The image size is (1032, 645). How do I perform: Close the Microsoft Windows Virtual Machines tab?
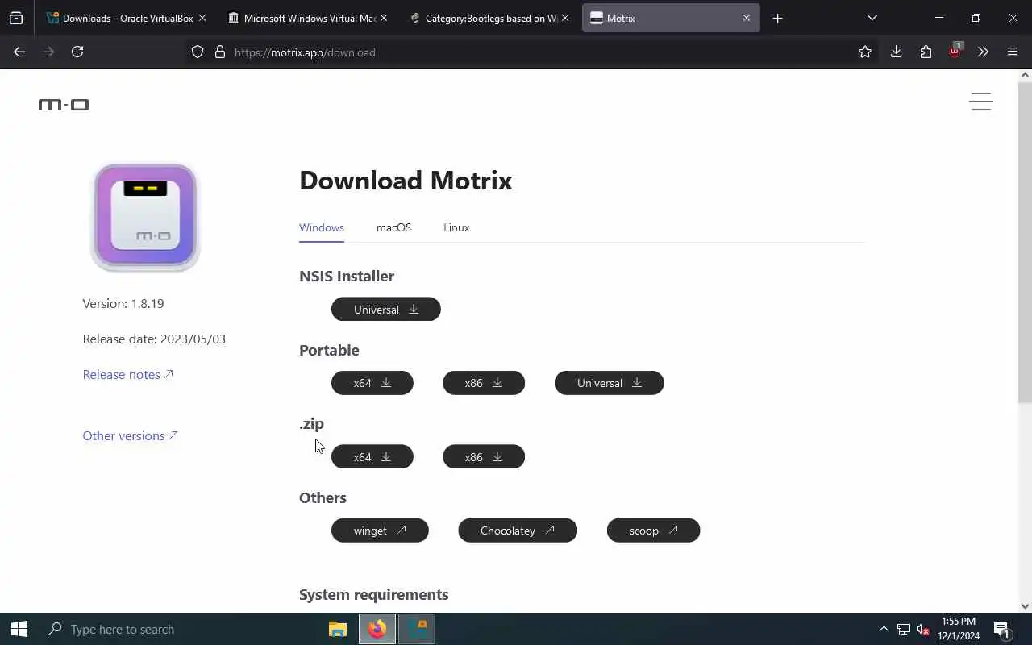[x=384, y=18]
